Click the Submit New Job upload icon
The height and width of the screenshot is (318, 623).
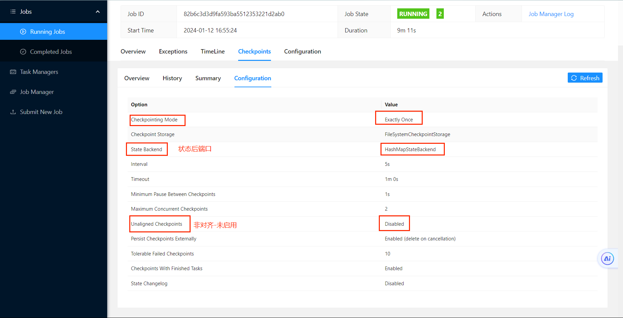[x=13, y=112]
